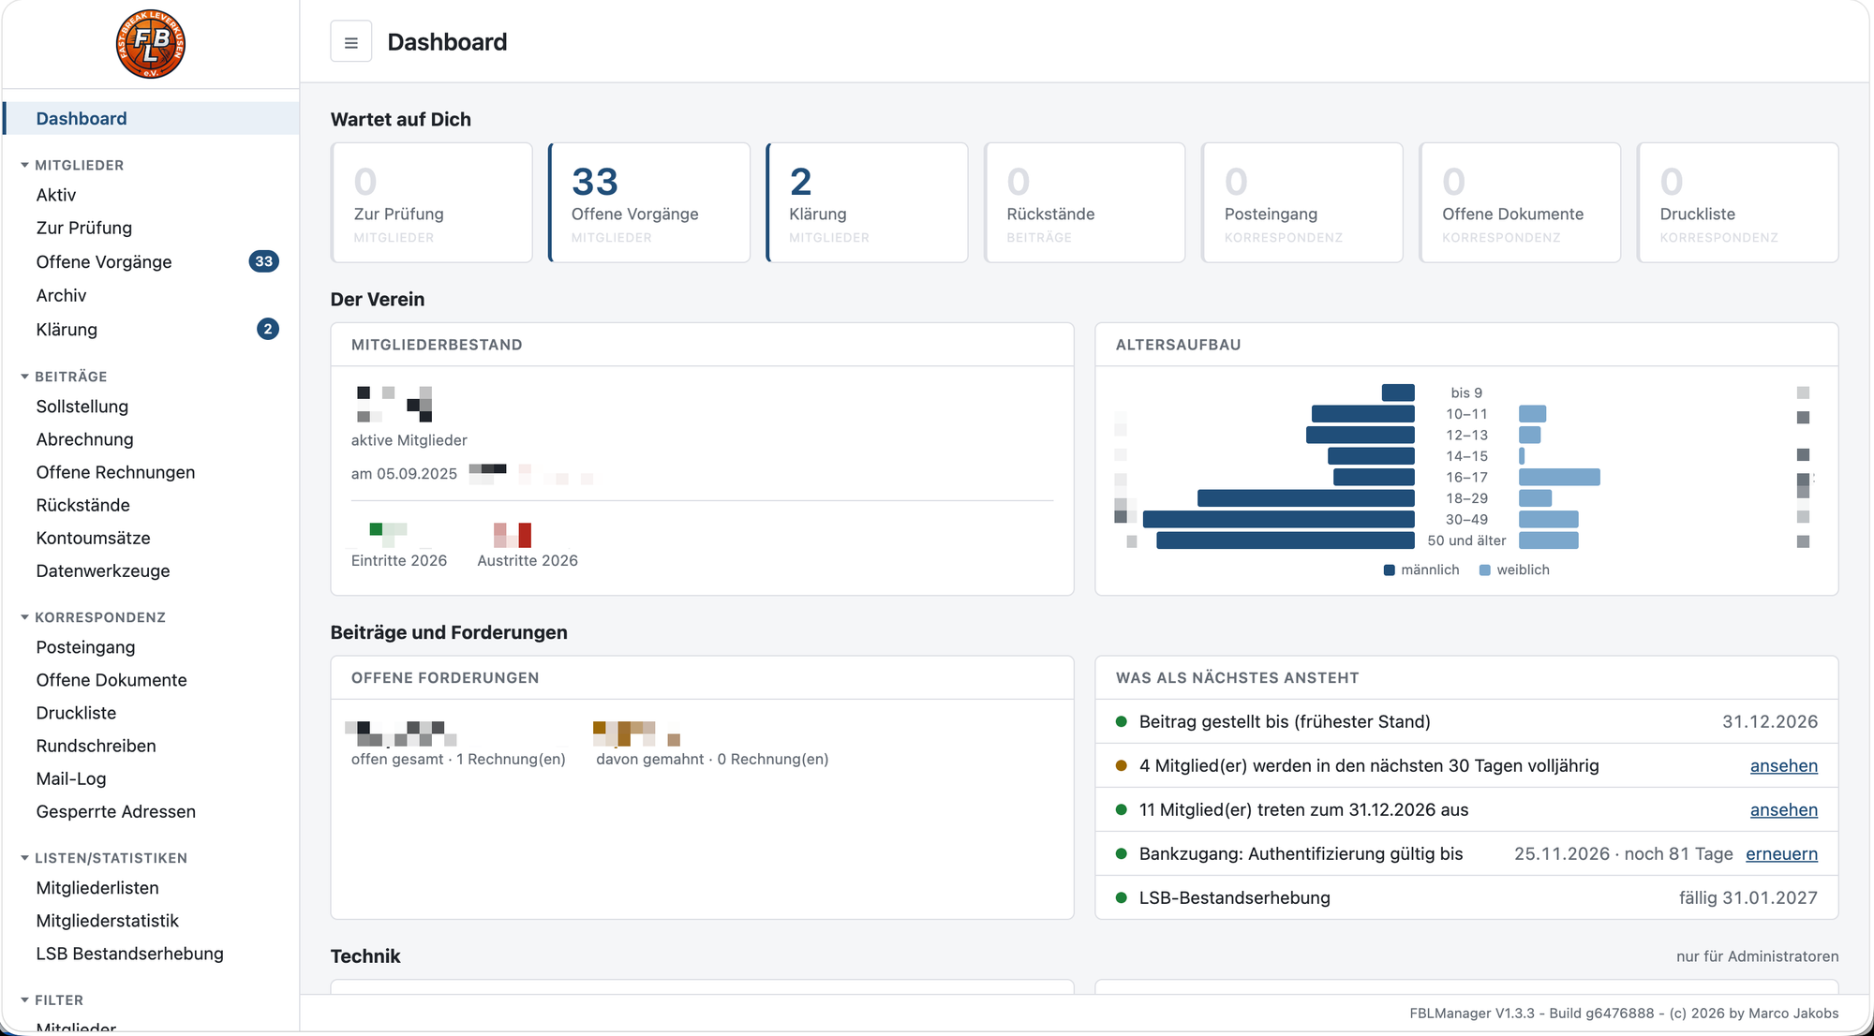Click the 33 badge next to Offene Vorgänge
Viewport: 1874px width, 1036px height.
(x=264, y=261)
